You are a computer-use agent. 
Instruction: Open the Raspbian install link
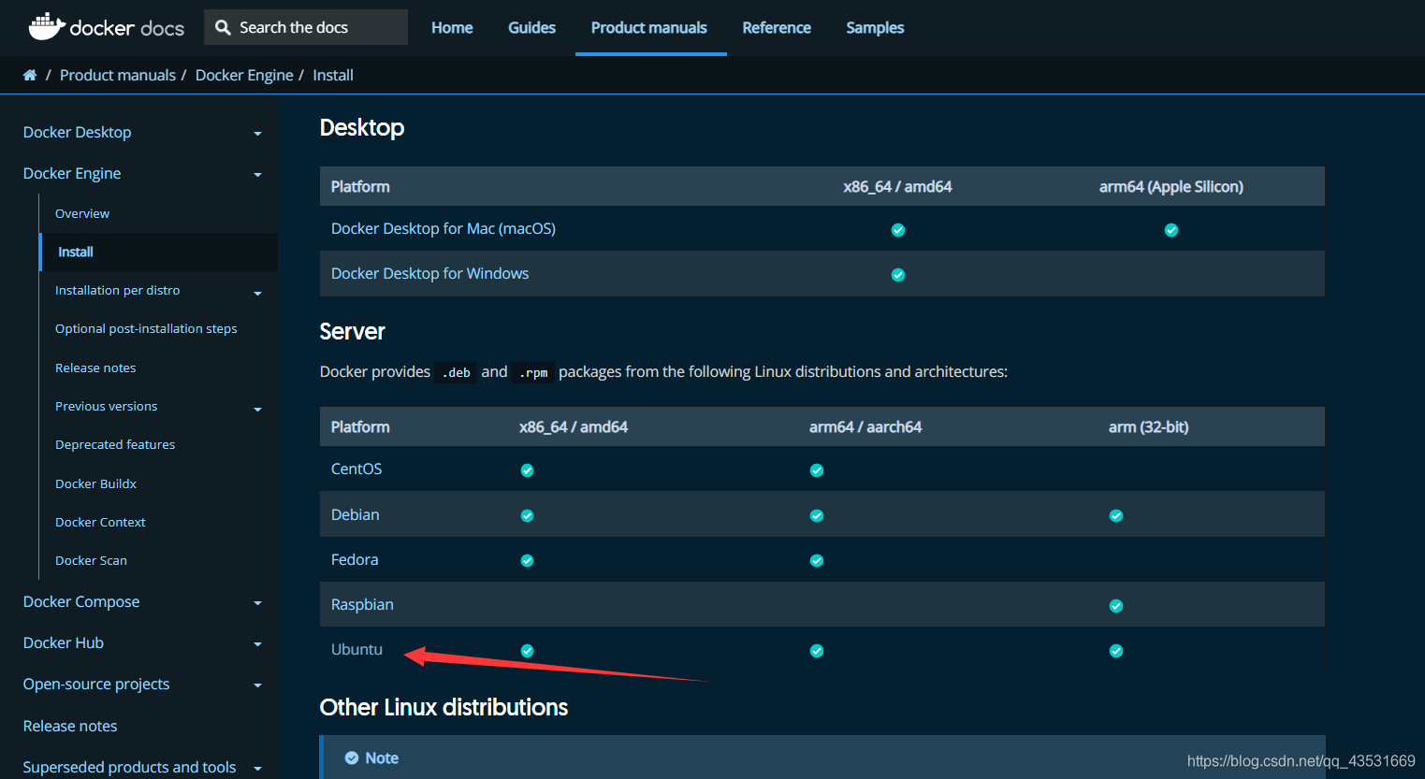coord(362,604)
